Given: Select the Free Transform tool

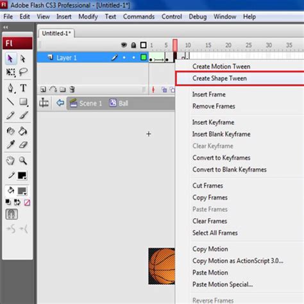Looking at the screenshot, I should tap(10, 72).
